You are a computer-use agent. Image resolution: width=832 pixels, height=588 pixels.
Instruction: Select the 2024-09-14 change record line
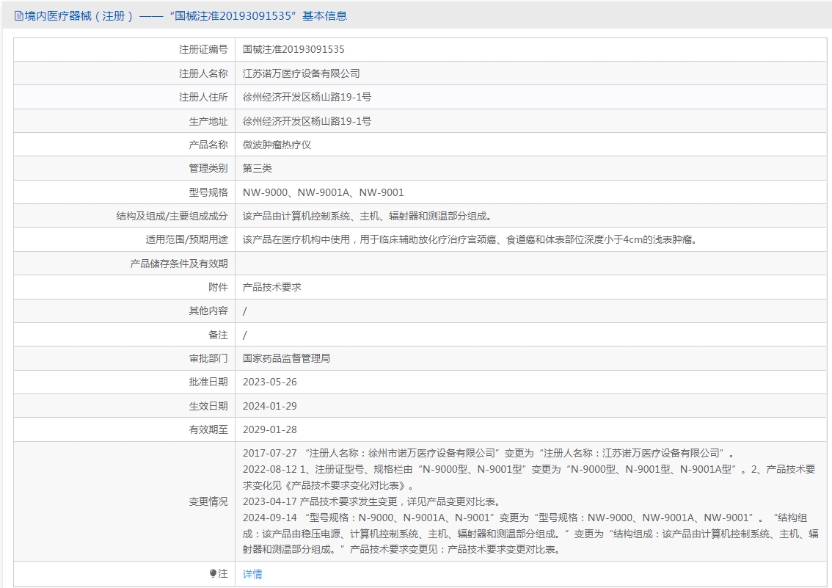coord(530,534)
